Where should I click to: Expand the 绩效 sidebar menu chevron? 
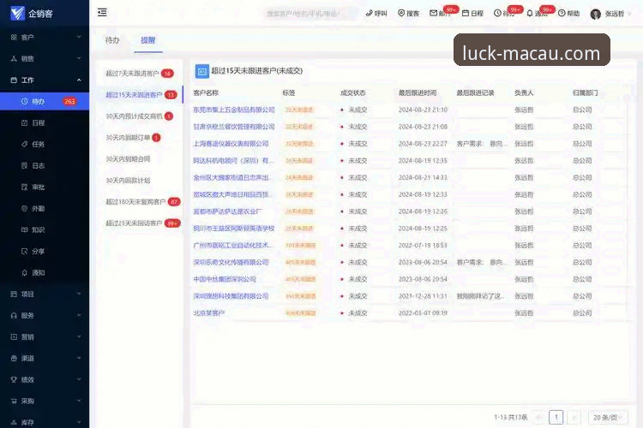click(x=79, y=380)
